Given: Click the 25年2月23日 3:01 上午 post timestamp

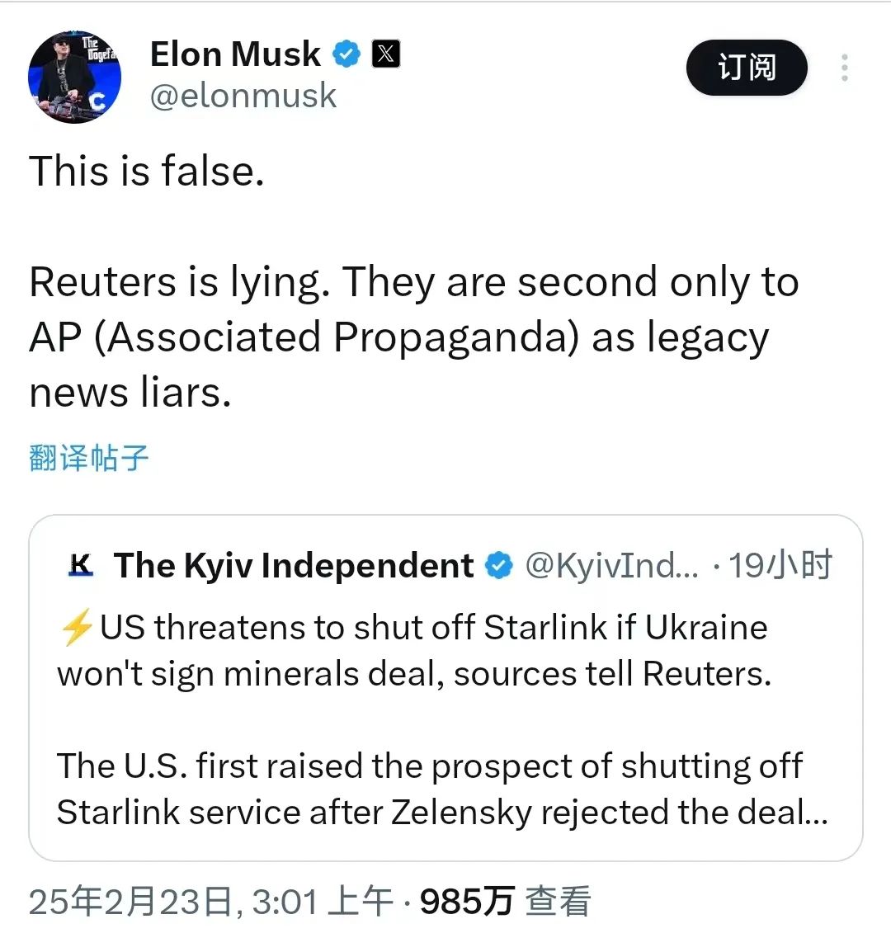Looking at the screenshot, I should tap(210, 902).
